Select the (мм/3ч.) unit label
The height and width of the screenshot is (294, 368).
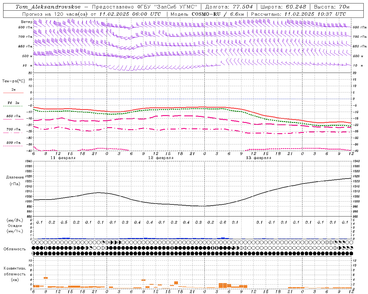pyautogui.click(x=15, y=220)
